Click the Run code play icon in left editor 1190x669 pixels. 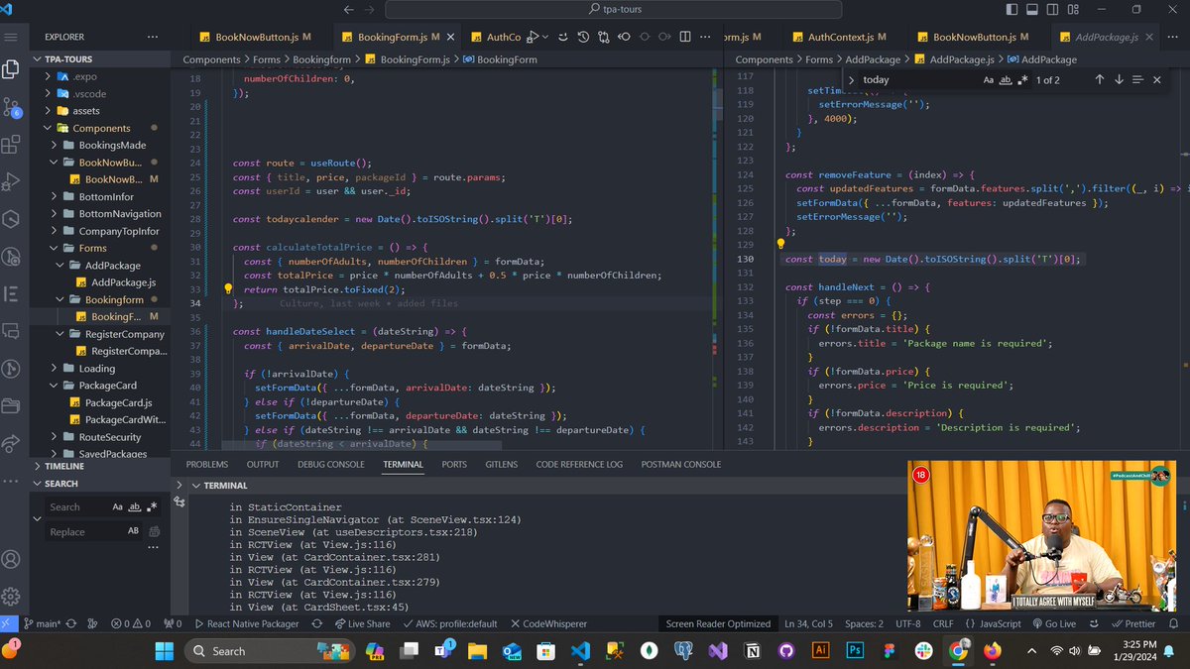(535, 37)
